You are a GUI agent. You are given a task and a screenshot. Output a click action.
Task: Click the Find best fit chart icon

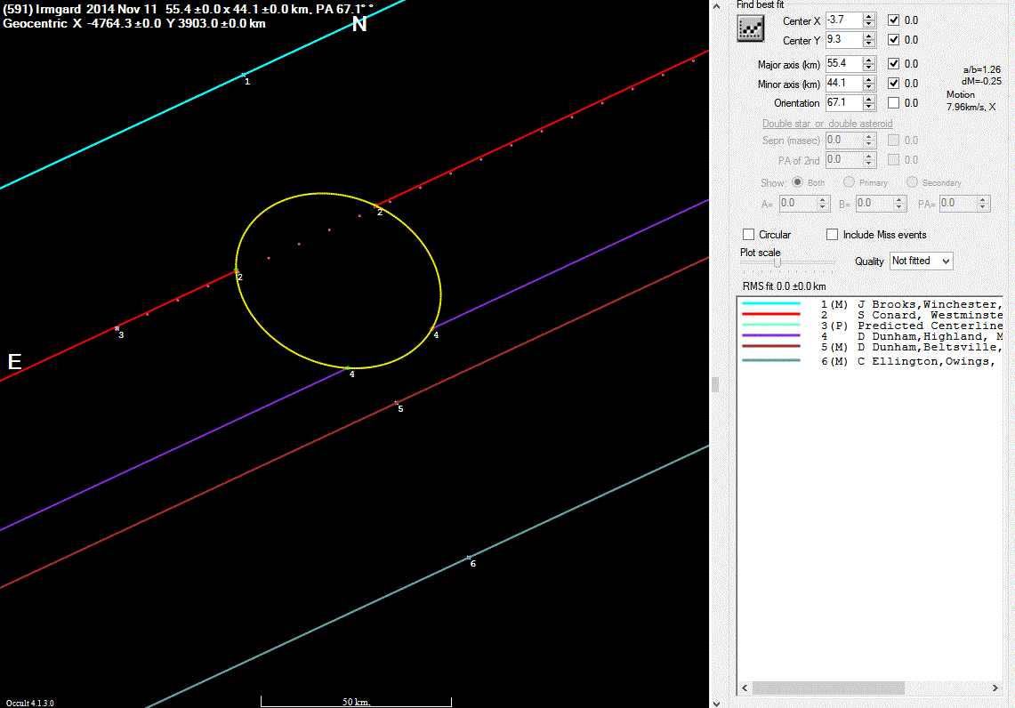click(750, 28)
